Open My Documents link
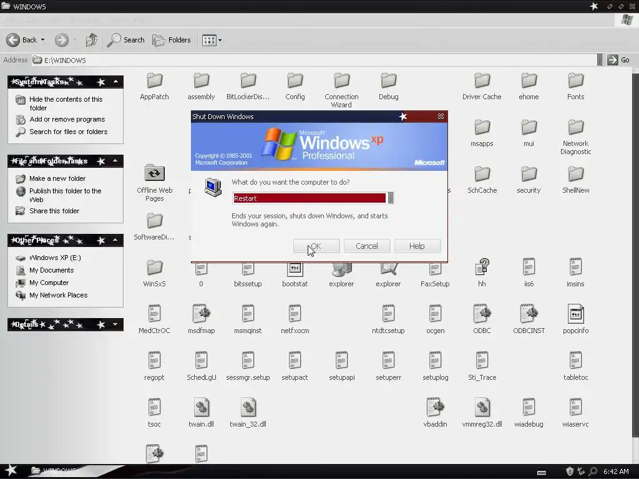This screenshot has width=639, height=479. click(51, 270)
